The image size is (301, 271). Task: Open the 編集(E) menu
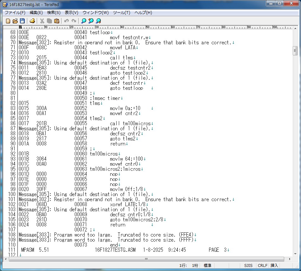coord(36,13)
